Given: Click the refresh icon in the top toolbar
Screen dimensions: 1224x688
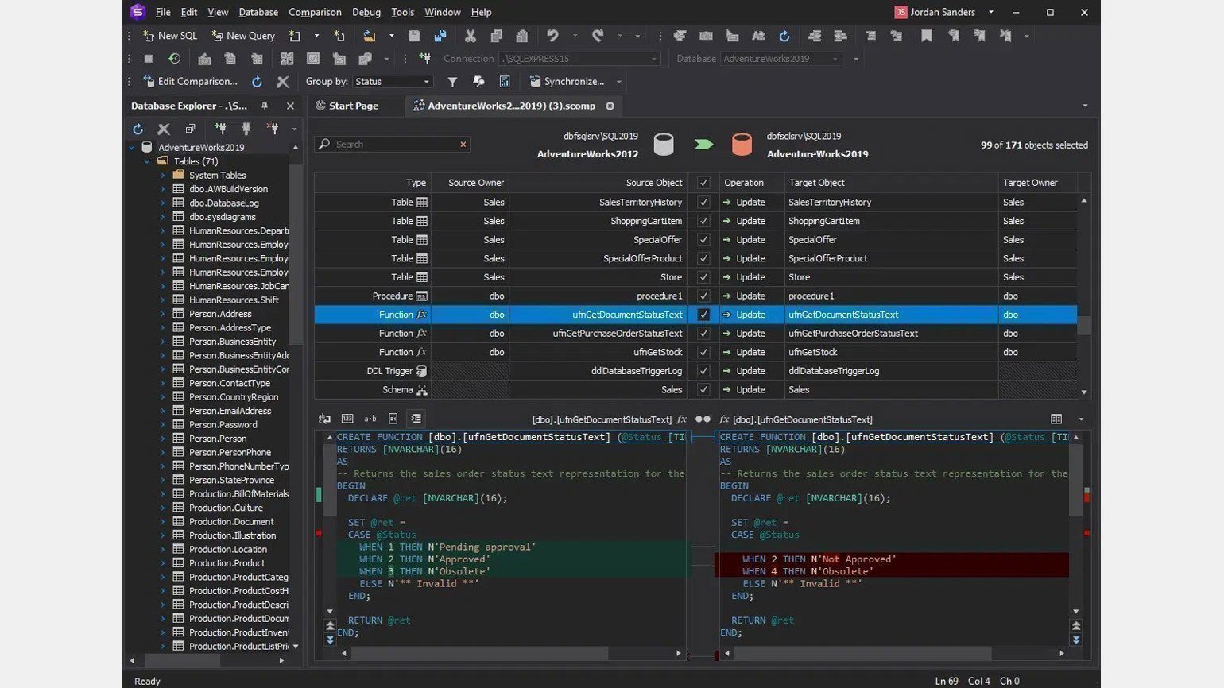Looking at the screenshot, I should point(784,36).
